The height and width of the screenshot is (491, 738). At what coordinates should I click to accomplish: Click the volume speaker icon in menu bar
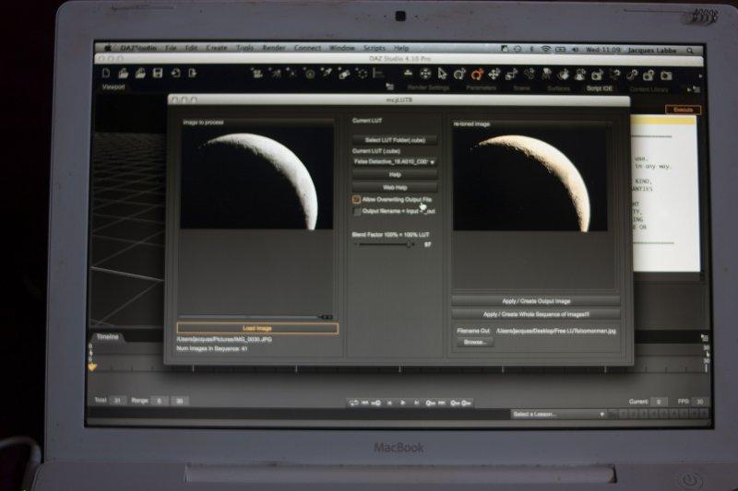(575, 50)
